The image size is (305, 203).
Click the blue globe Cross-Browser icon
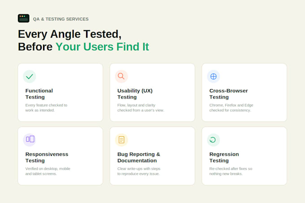tap(213, 76)
